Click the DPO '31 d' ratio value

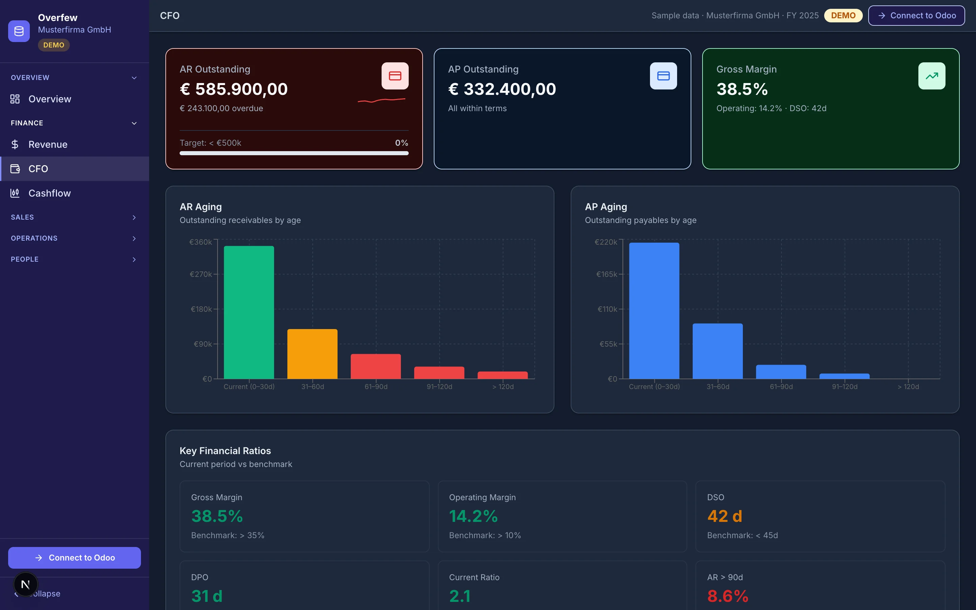click(x=207, y=596)
